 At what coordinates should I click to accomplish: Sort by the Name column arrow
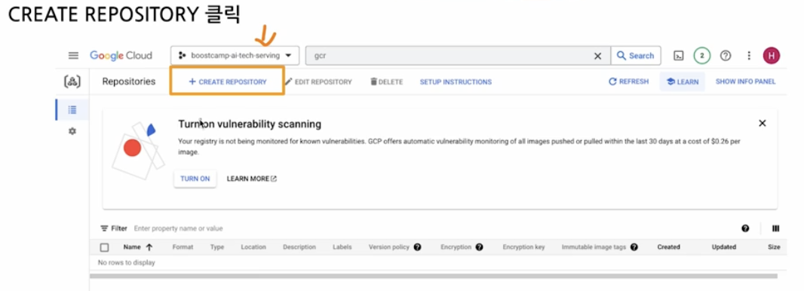[x=149, y=247]
